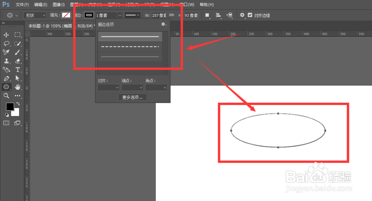This screenshot has width=372, height=201.
Task: Select the Rectangular Marquee tool
Action: 17,35
